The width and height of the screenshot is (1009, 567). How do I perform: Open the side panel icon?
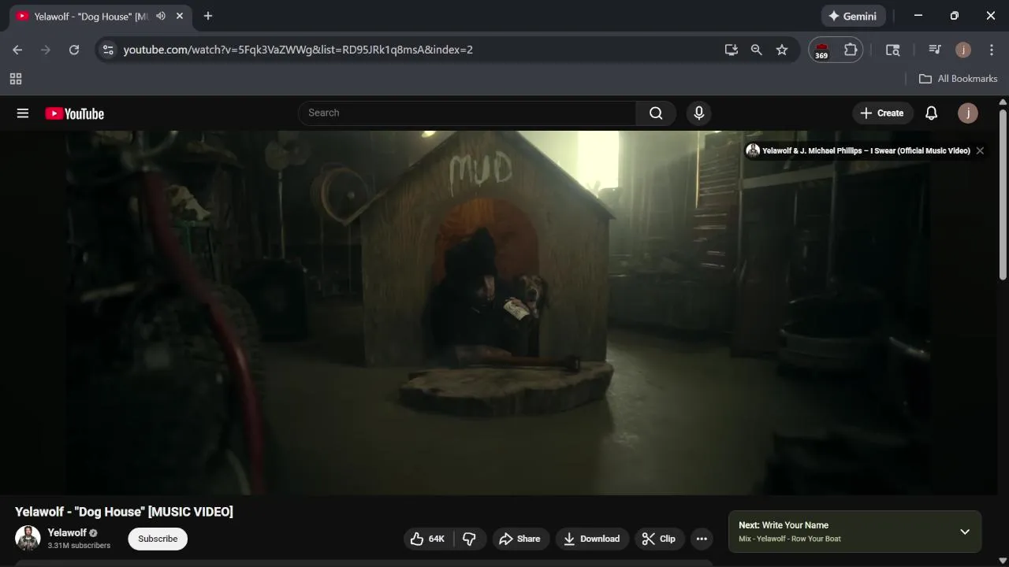click(x=892, y=50)
